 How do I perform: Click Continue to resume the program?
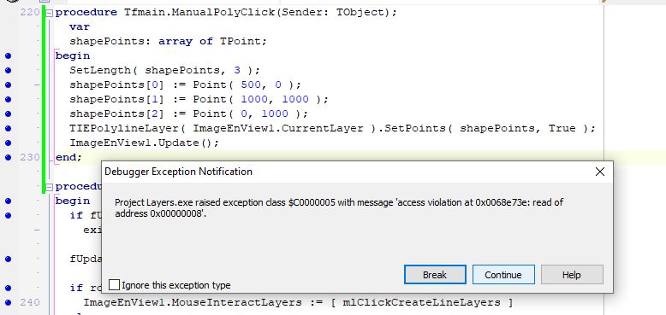[503, 274]
